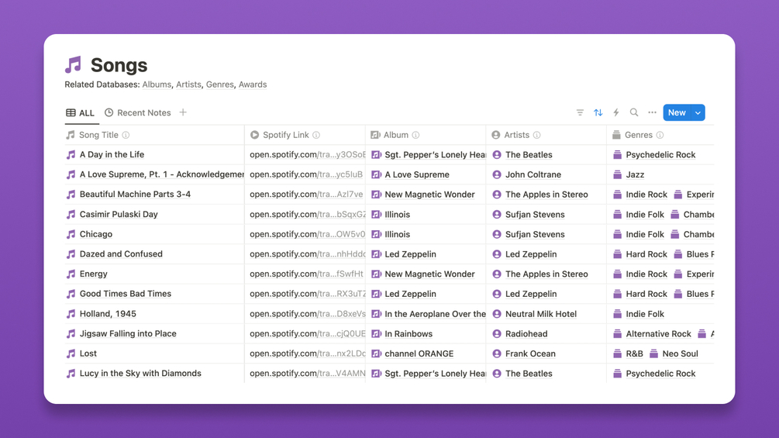Screen dimensions: 779x438
Task: Open song Beautiful Machine Parts 3-4
Action: (x=135, y=194)
